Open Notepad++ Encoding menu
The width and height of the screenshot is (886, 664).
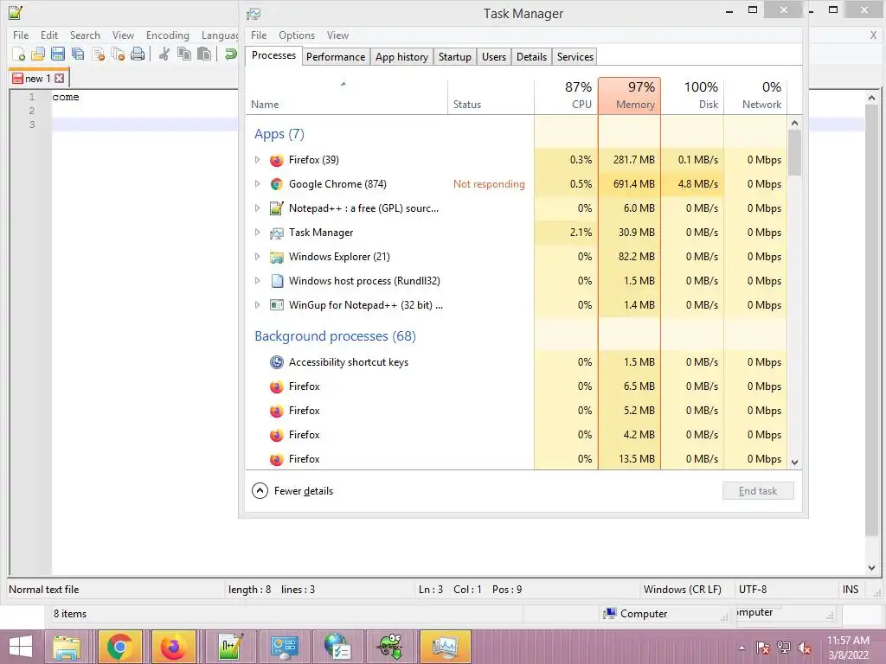click(x=168, y=35)
